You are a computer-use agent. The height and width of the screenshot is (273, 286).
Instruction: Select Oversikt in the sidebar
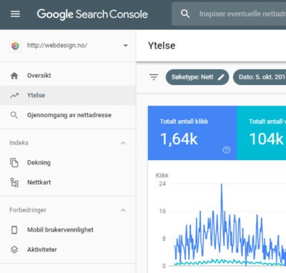68,76
